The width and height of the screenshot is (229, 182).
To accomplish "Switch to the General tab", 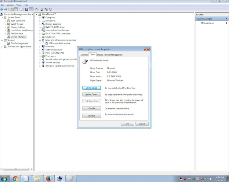I will (x=84, y=55).
